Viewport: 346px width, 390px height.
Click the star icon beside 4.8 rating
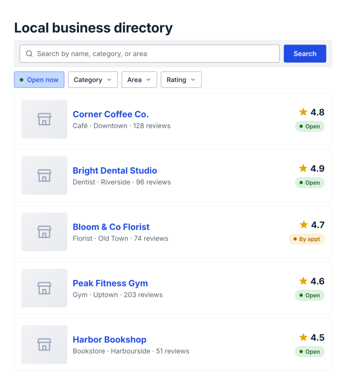[303, 112]
